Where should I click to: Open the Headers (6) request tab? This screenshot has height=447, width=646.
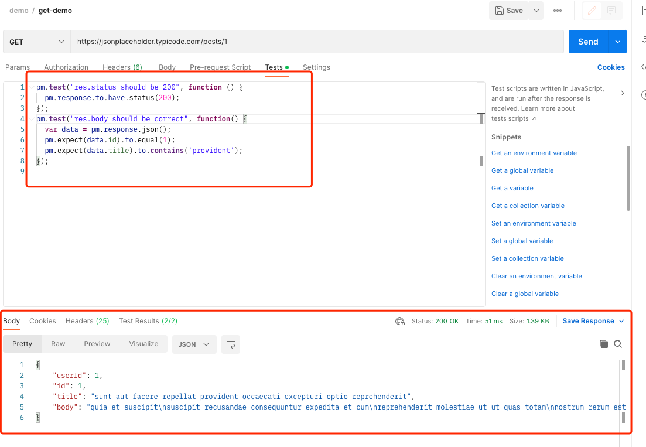click(122, 67)
